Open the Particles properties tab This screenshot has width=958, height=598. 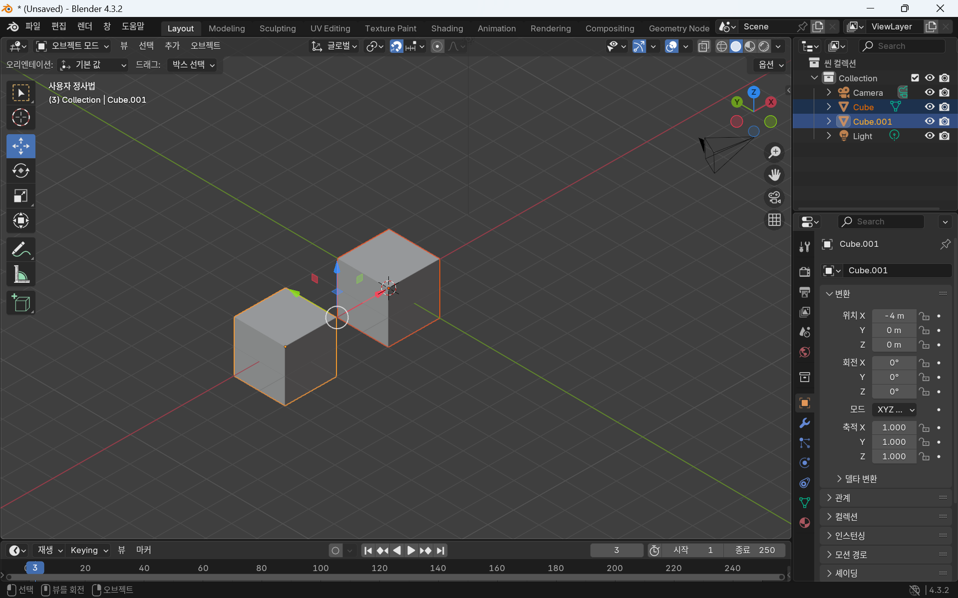[x=804, y=443]
